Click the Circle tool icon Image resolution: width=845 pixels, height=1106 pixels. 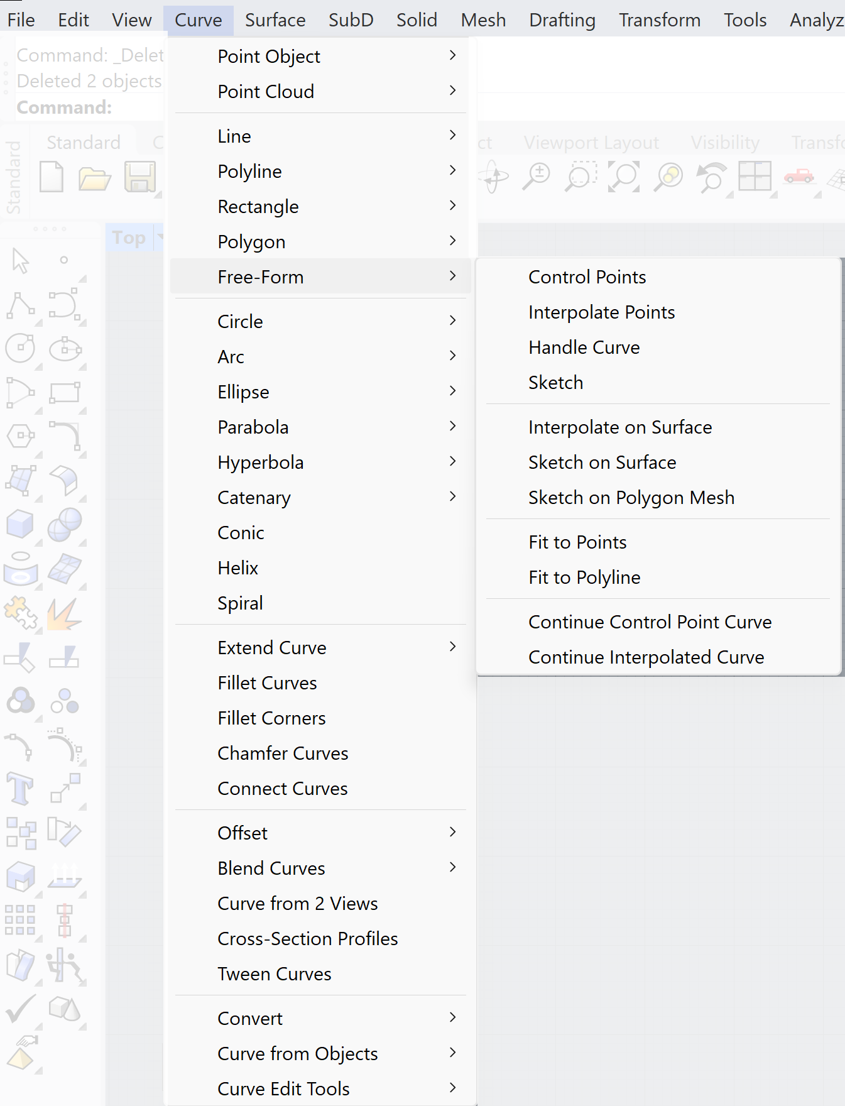coord(21,348)
